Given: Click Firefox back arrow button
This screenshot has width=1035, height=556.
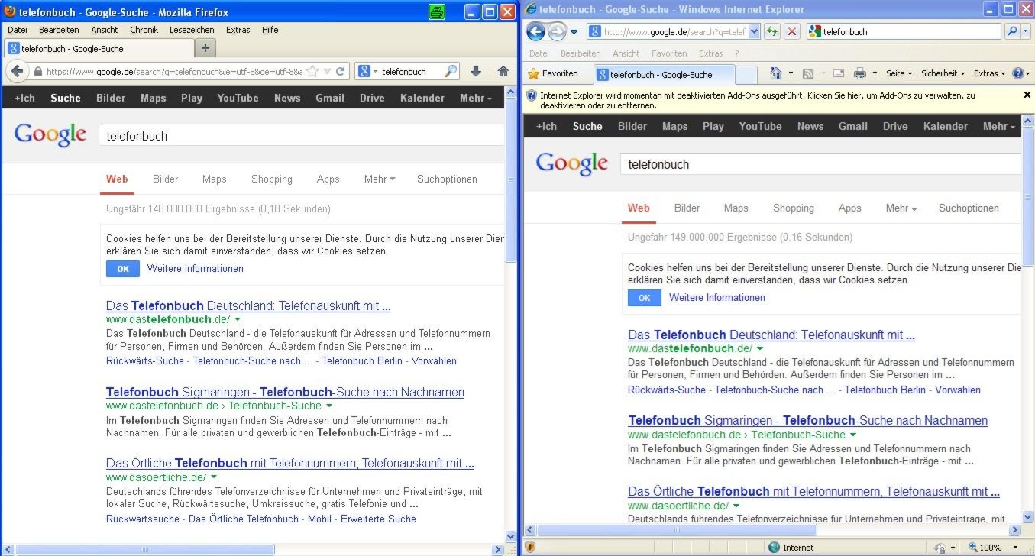Looking at the screenshot, I should [x=17, y=71].
